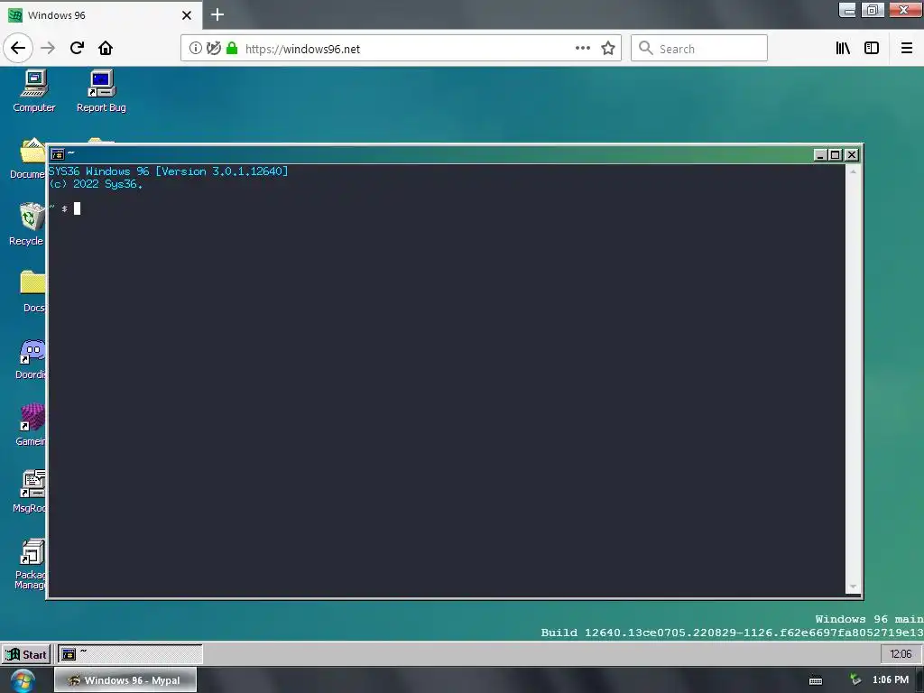Click the green tray notification icon
This screenshot has width=924, height=693.
[x=855, y=680]
